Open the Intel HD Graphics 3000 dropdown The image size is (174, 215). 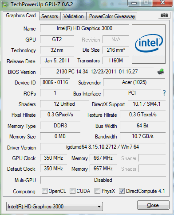(x=55, y=207)
